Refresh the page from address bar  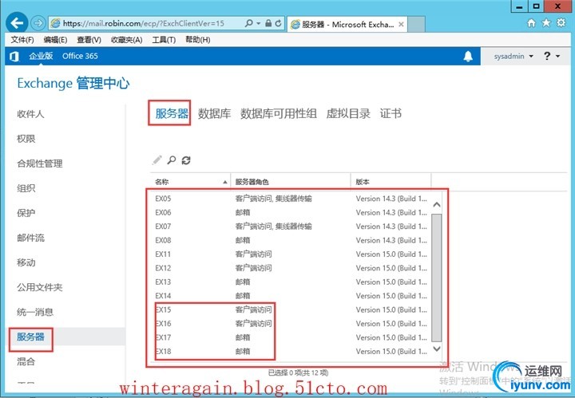tap(279, 23)
